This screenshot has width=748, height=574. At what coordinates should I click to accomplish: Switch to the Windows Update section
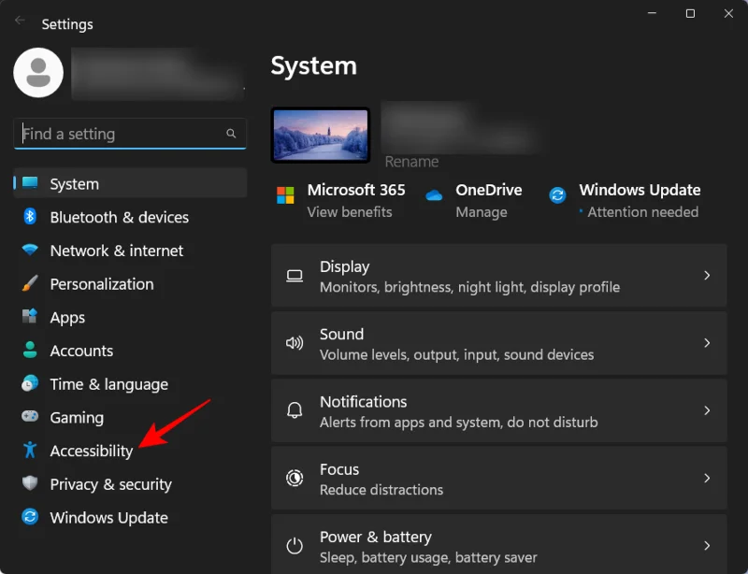click(108, 517)
